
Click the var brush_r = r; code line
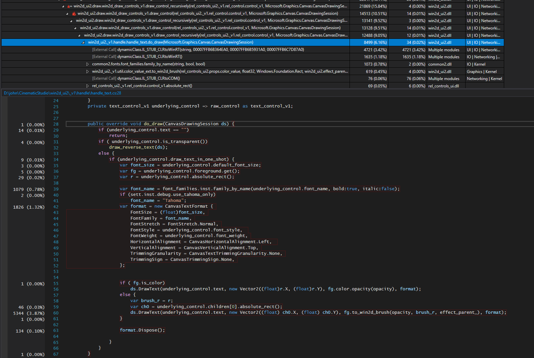coord(152,301)
